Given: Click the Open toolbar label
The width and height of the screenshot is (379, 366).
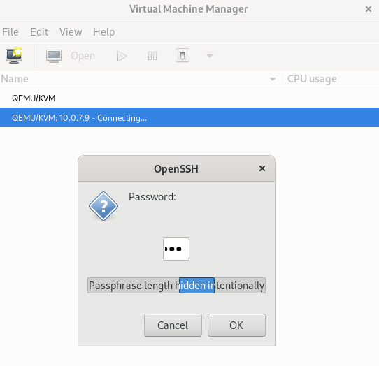Looking at the screenshot, I should point(83,56).
